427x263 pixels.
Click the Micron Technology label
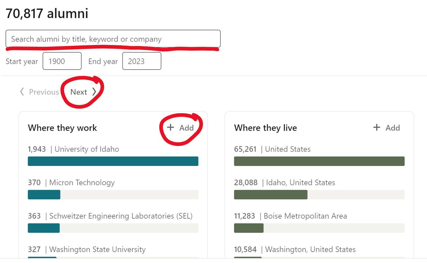point(82,182)
